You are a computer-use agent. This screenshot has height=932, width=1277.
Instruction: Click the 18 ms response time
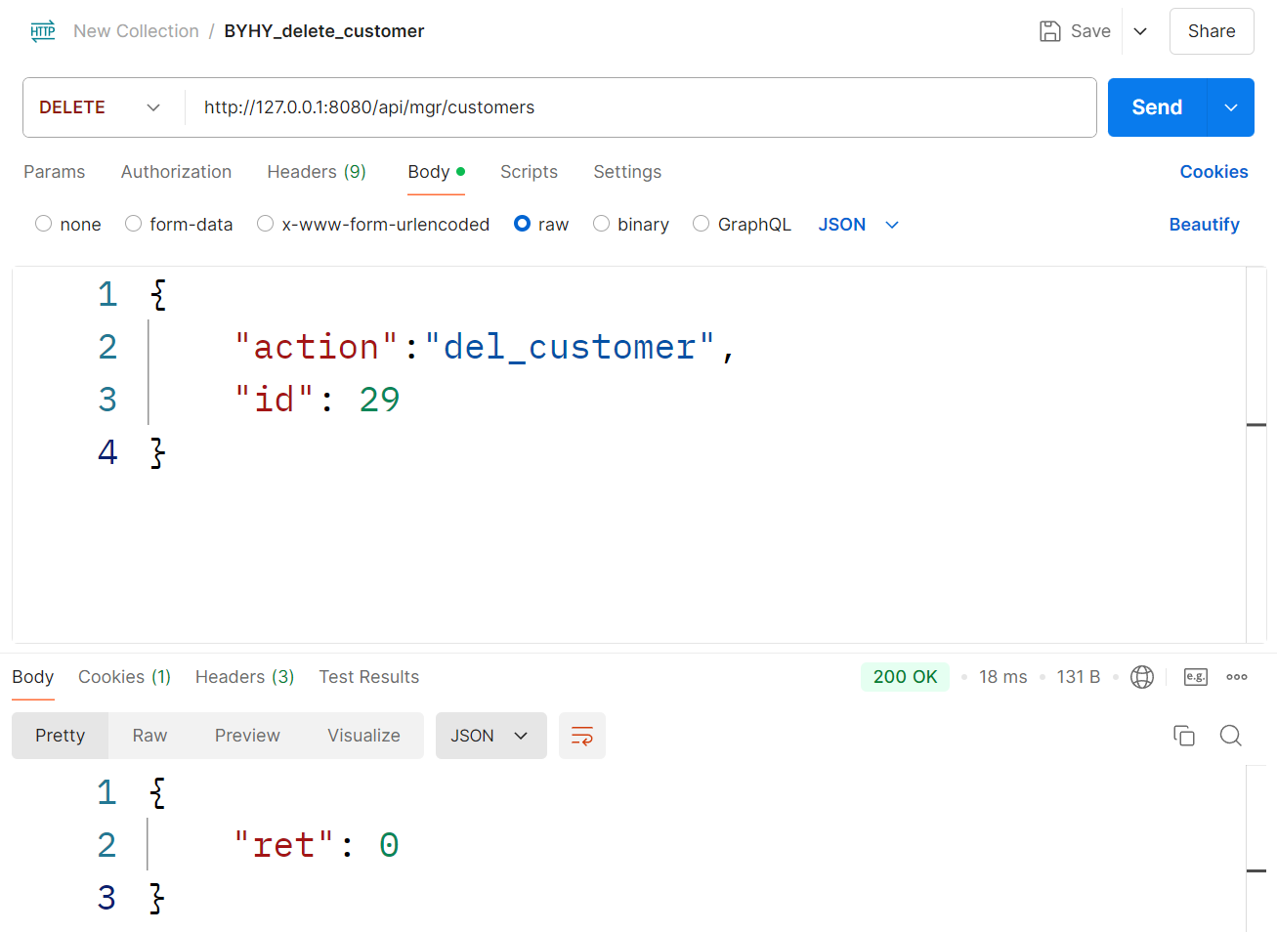pyautogui.click(x=1003, y=677)
